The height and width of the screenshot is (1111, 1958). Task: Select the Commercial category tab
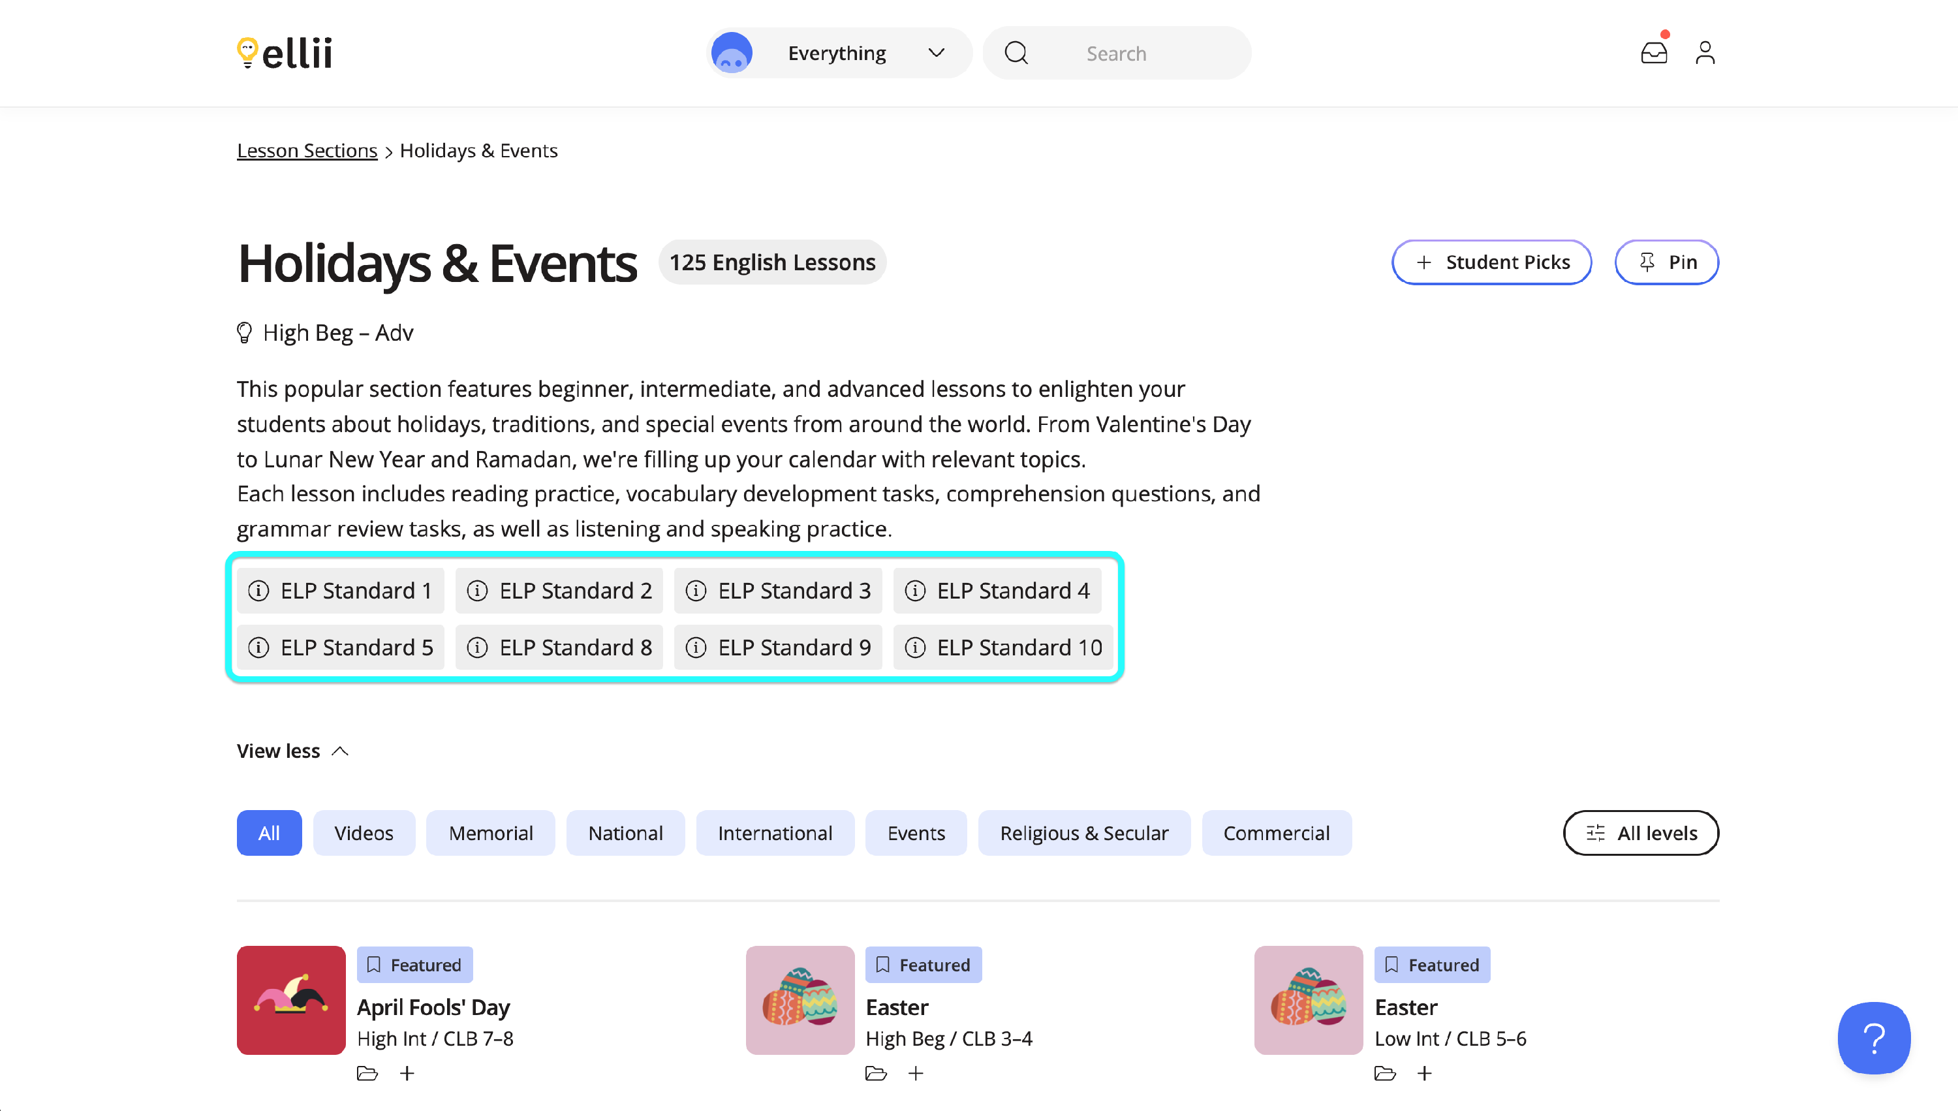coord(1276,832)
